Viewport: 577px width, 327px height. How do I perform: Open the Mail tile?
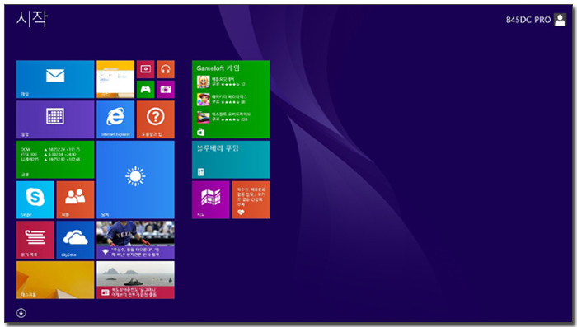[x=55, y=79]
